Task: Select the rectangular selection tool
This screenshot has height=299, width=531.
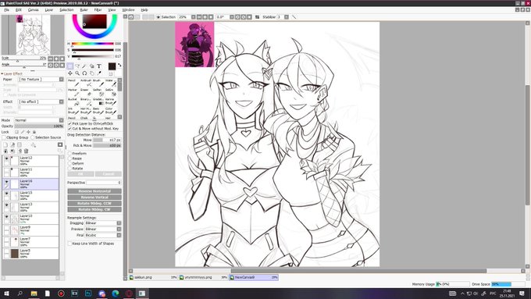Action: coord(69,66)
